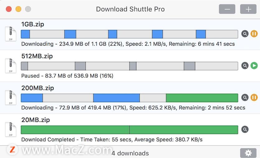Resume the paused 512MB.zip download
The image size is (260, 158).
click(x=254, y=66)
